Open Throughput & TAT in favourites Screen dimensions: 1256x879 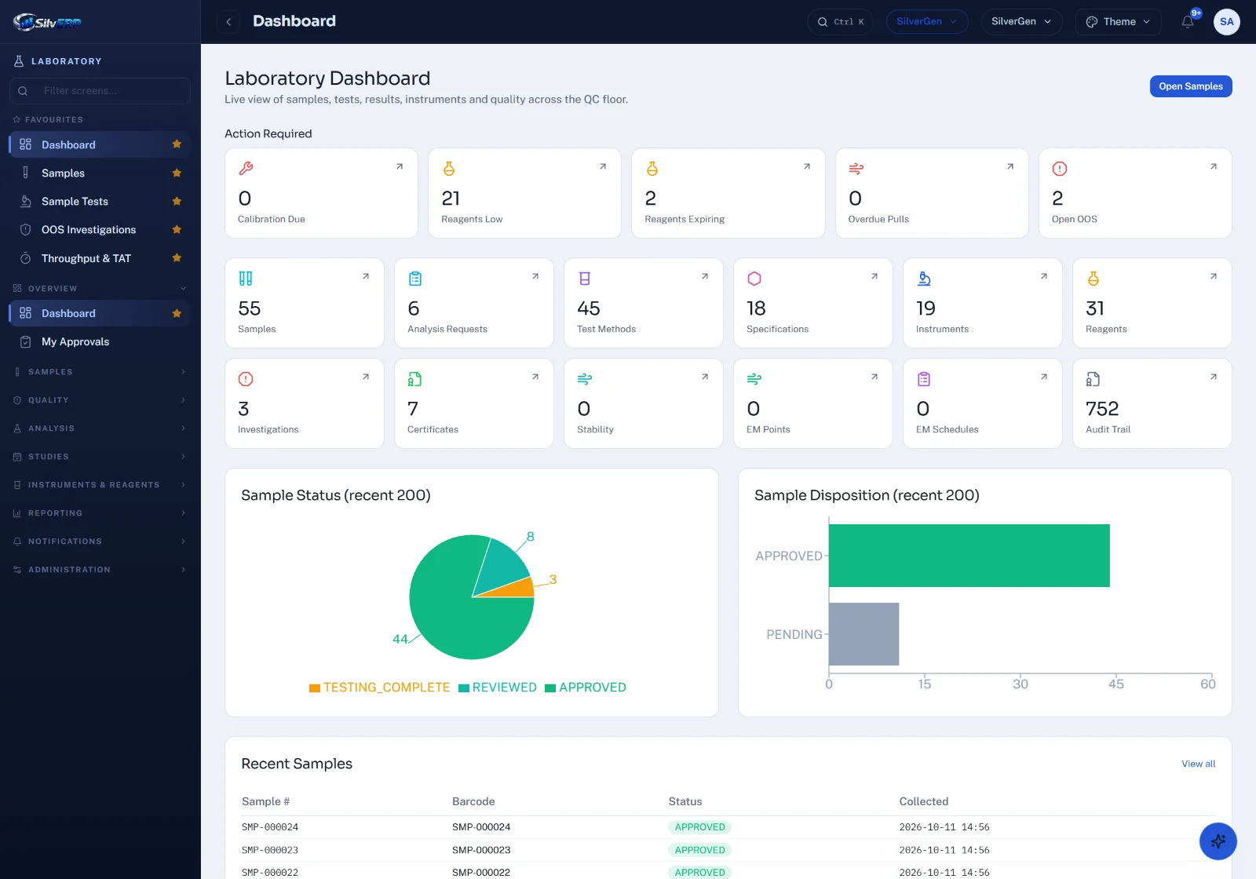click(100, 257)
